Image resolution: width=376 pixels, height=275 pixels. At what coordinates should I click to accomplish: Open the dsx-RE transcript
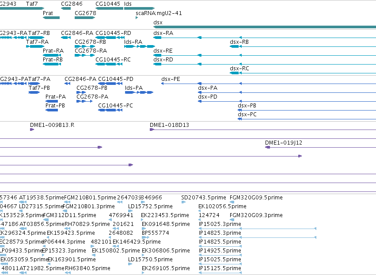point(163,51)
